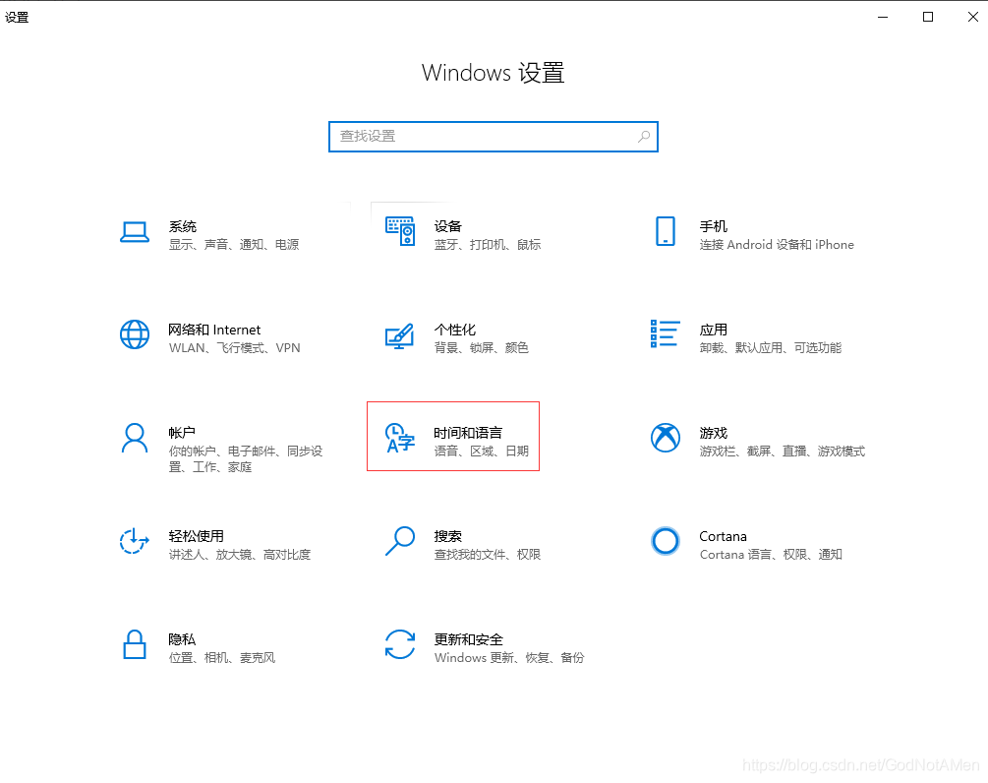The image size is (988, 783).
Task: Open the 游戏 (Gaming) Xbox icon
Action: (666, 438)
